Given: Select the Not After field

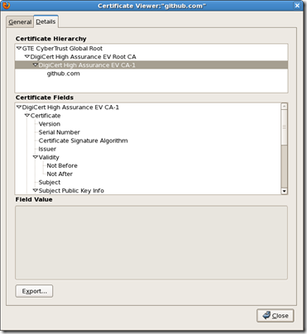Looking at the screenshot, I should coord(60,174).
